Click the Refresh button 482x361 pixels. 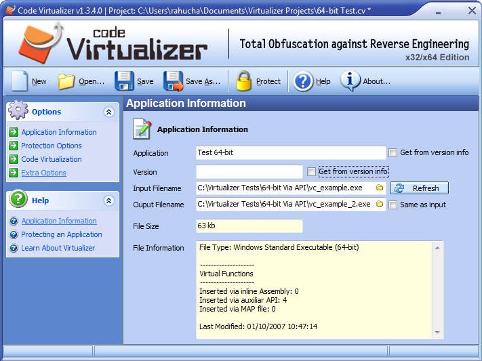(x=419, y=188)
